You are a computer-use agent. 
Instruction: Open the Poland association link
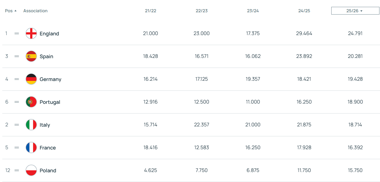click(x=48, y=171)
